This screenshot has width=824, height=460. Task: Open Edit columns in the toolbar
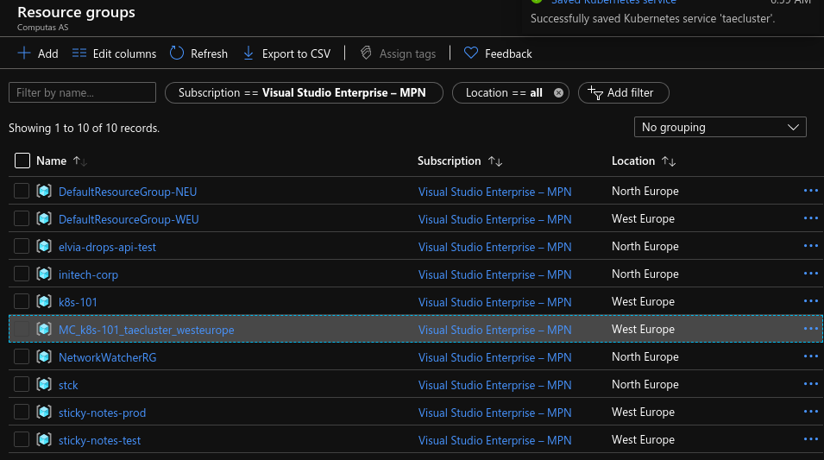pyautogui.click(x=114, y=54)
